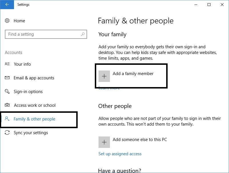Viewport: 229px width, 173px height.
Task: Open Sync your settings
Action: [31, 133]
